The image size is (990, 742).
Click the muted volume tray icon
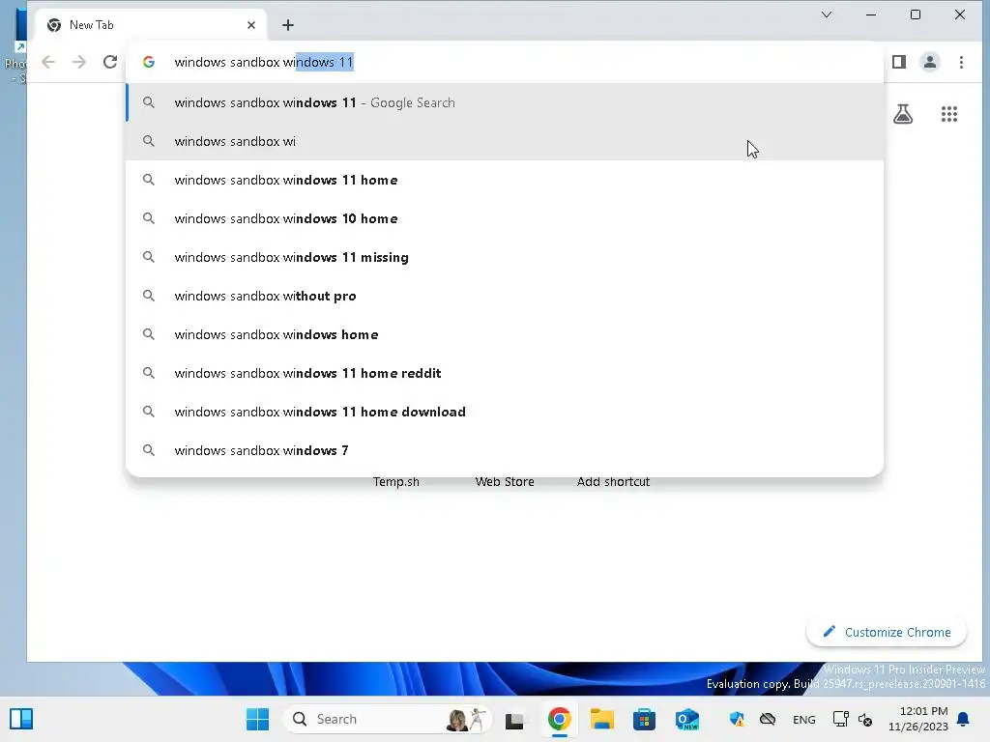(x=865, y=720)
